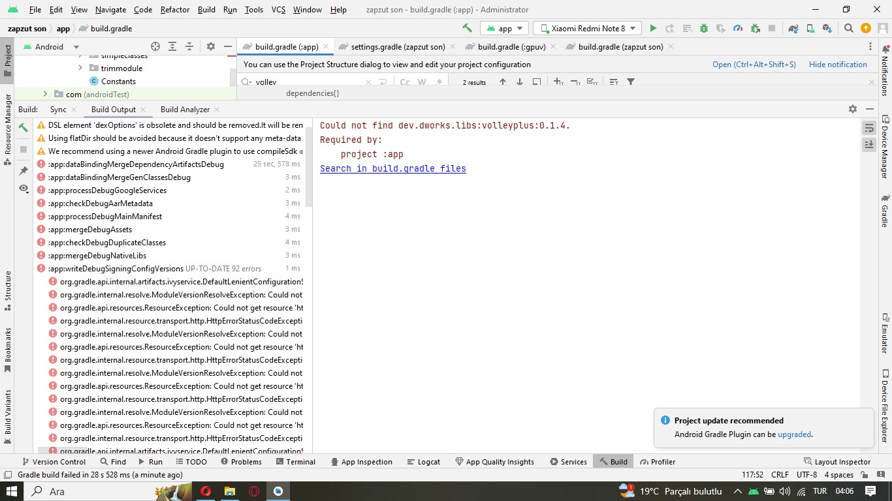Click the build hammer icon in Build panel
The image size is (892, 501).
tap(24, 128)
